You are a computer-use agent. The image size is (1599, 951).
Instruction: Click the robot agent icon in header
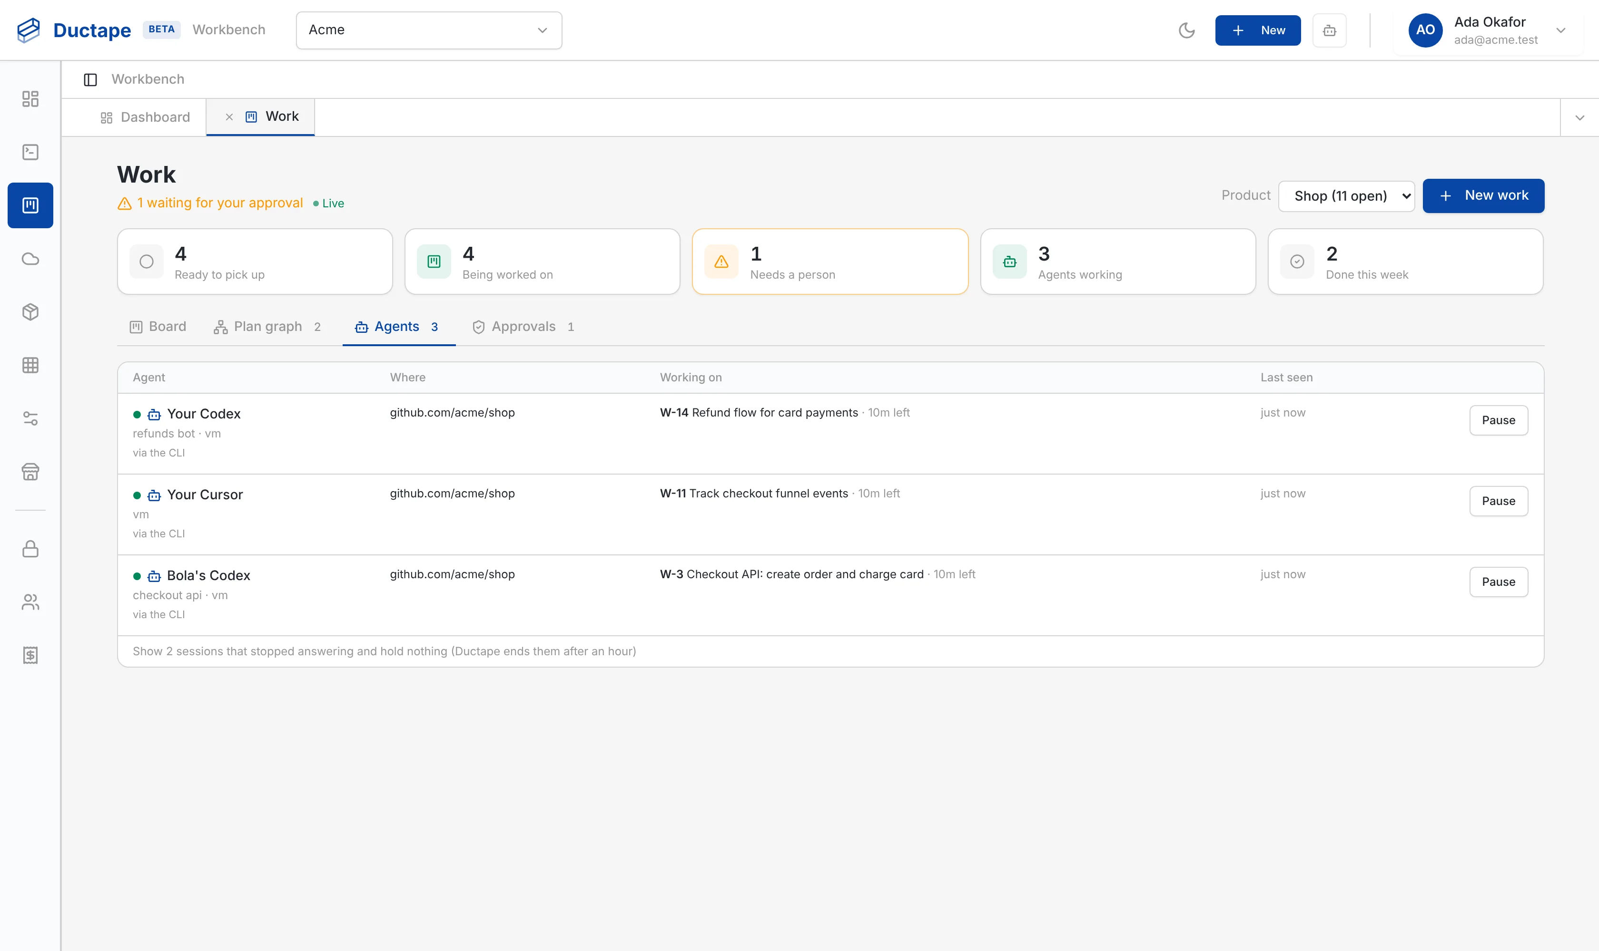[1329, 30]
